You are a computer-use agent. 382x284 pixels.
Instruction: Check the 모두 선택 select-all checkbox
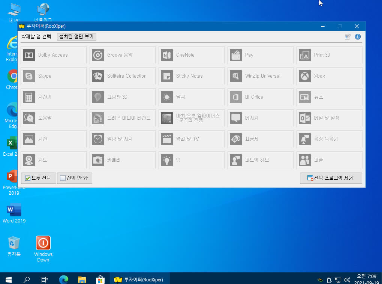tap(28, 178)
